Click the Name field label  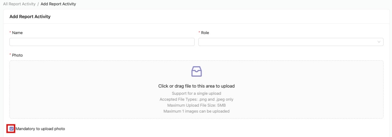click(17, 33)
